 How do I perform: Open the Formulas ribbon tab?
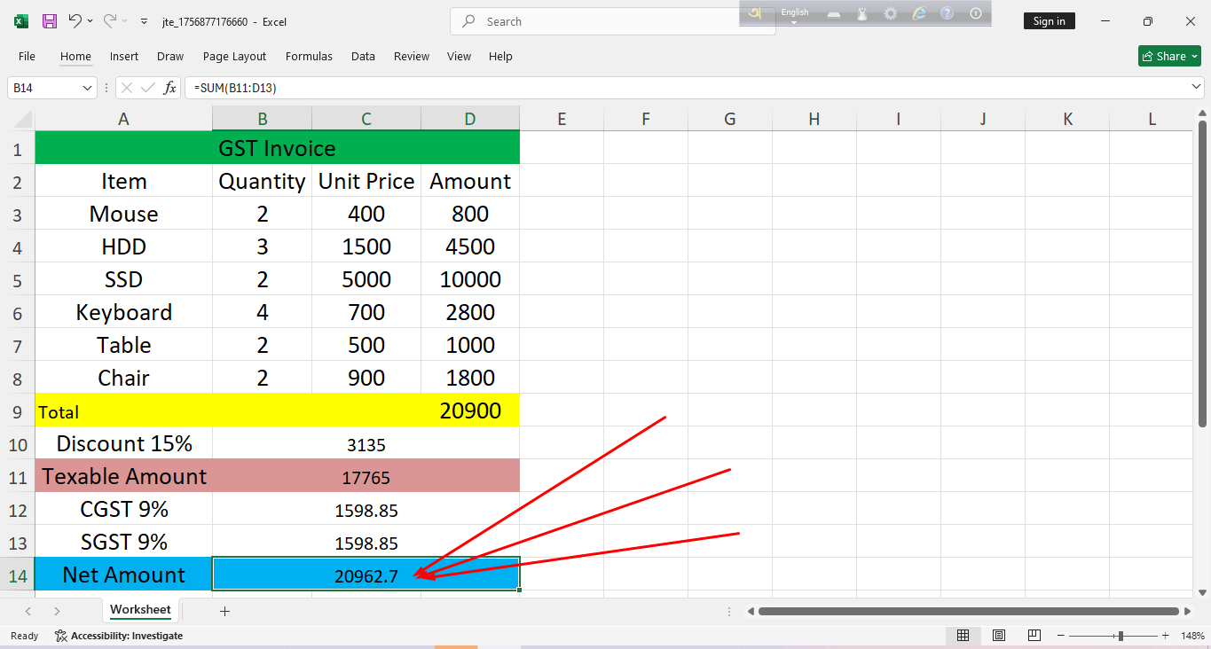click(309, 56)
